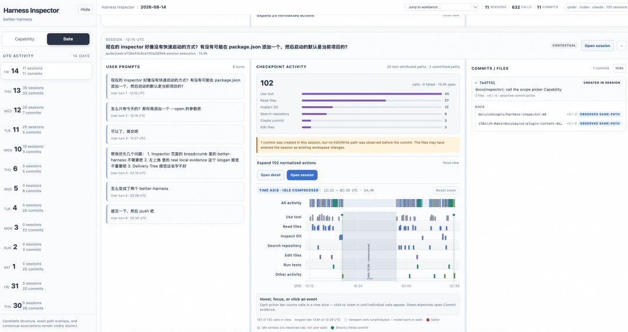This screenshot has height=332, width=628.
Task: Click the blue Open session button
Action: point(302,175)
